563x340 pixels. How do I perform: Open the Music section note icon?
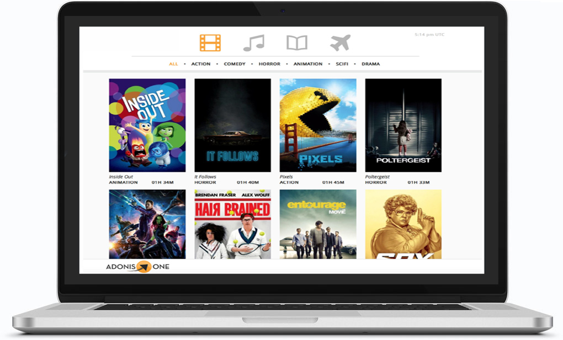254,43
